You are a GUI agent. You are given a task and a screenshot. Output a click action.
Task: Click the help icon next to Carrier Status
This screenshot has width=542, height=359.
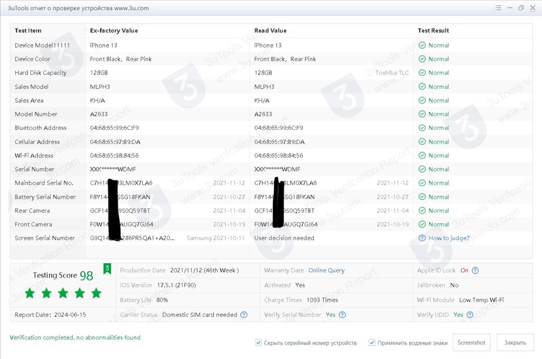244,315
